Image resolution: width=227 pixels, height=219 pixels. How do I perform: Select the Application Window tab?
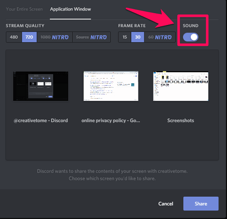click(x=70, y=9)
